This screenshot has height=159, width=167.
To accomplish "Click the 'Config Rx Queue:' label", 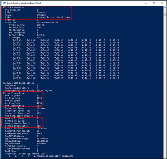I will tap(15, 121).
